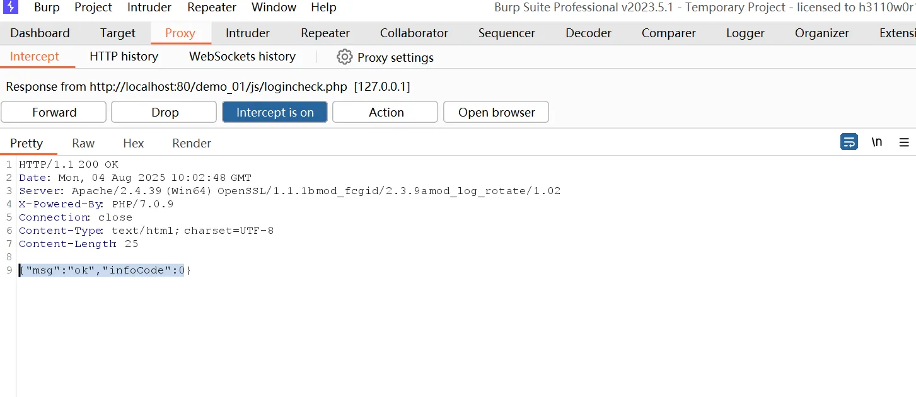Click the Burp Suite lightning logo icon
916x397 pixels.
point(11,8)
